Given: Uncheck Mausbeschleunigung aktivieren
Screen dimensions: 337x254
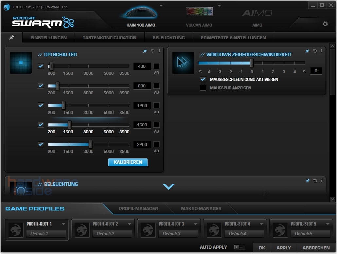Looking at the screenshot, I should click(203, 79).
